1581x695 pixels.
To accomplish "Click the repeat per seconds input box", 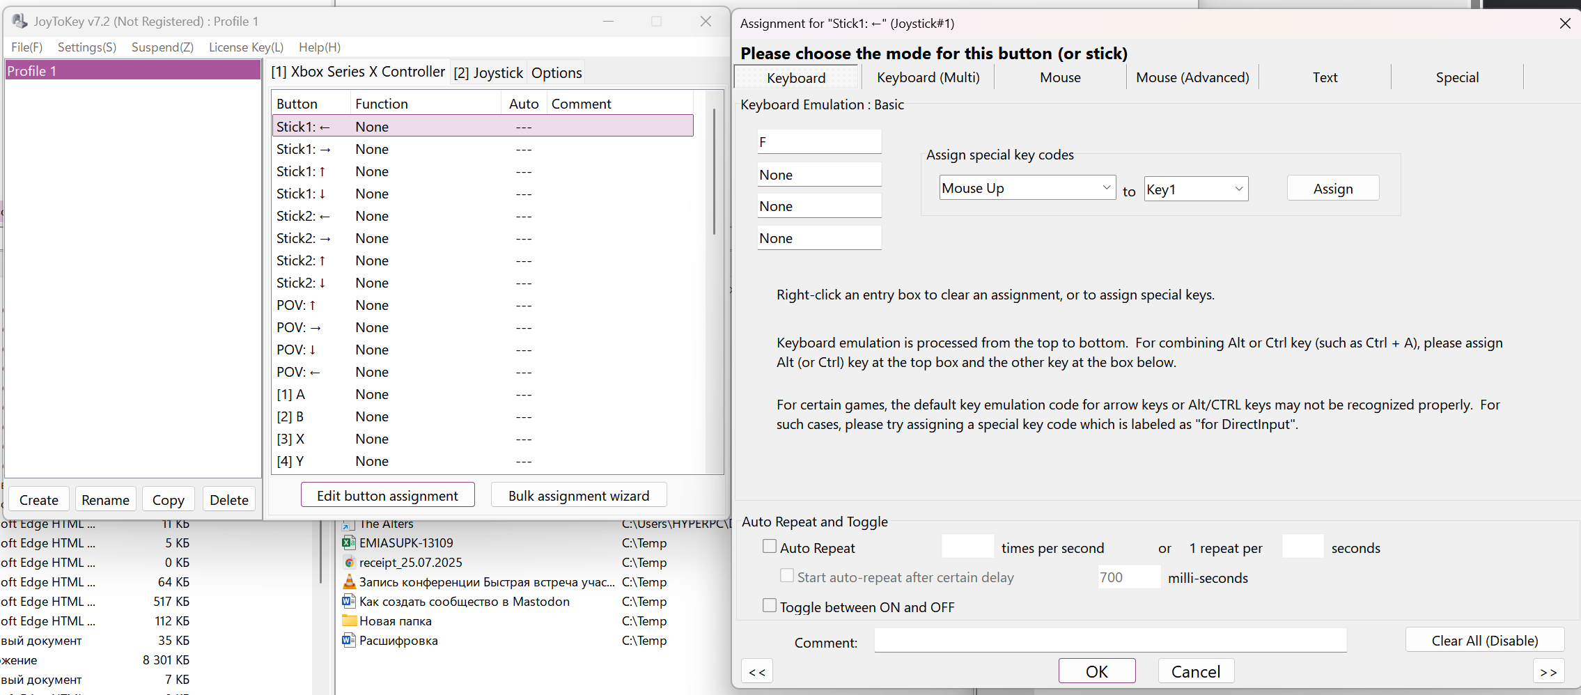I will pos(1302,547).
